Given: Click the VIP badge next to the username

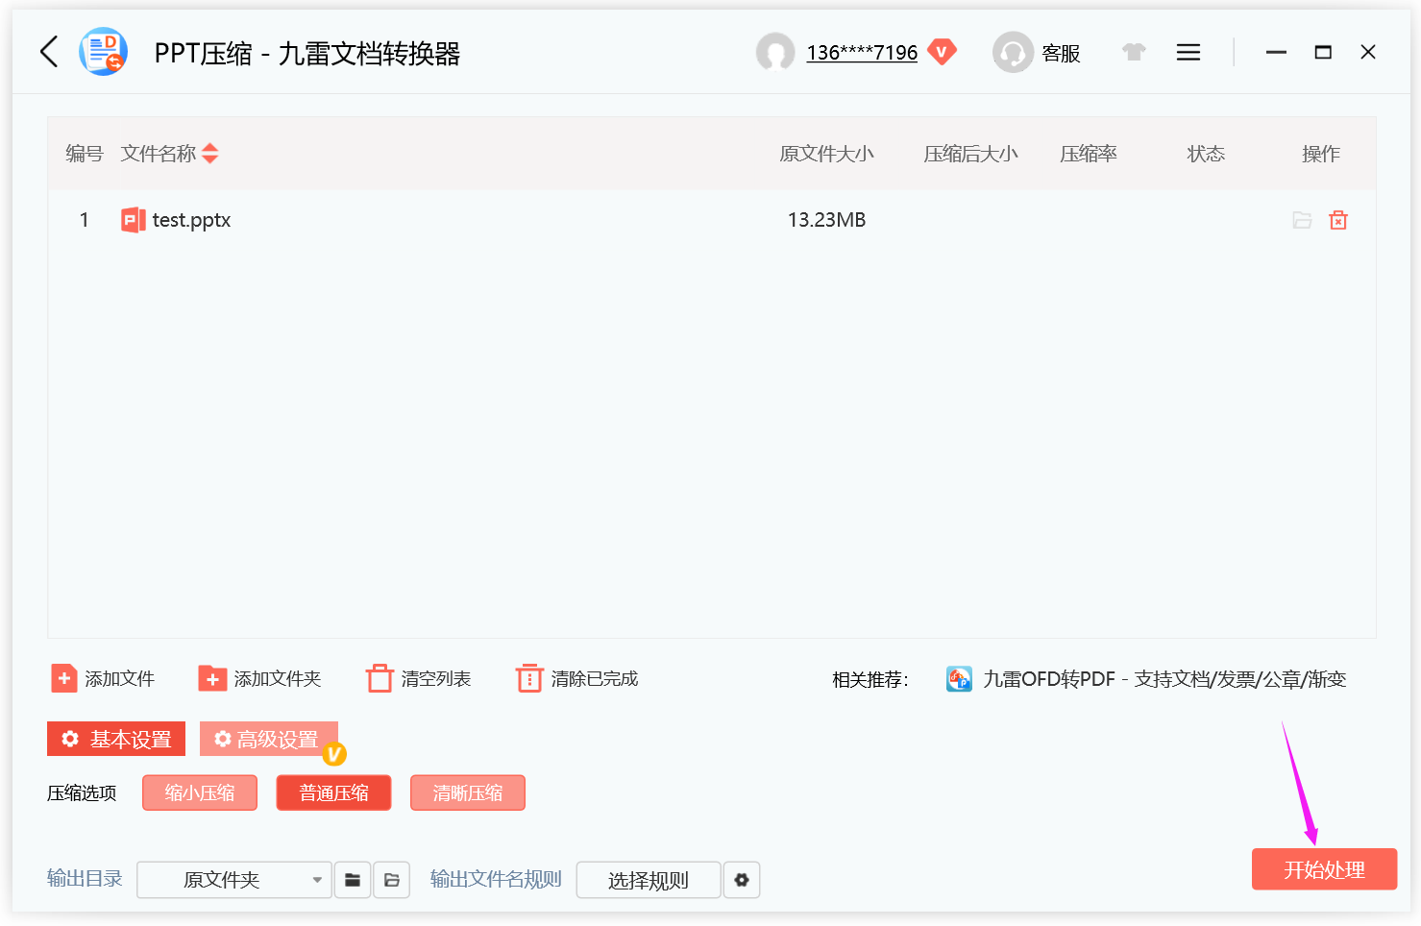Looking at the screenshot, I should click(x=943, y=52).
